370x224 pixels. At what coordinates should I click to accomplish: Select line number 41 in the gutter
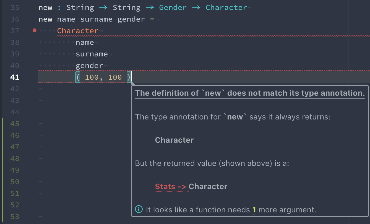[15, 77]
